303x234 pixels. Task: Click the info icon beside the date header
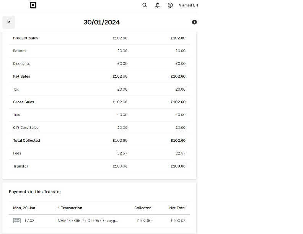point(194,22)
